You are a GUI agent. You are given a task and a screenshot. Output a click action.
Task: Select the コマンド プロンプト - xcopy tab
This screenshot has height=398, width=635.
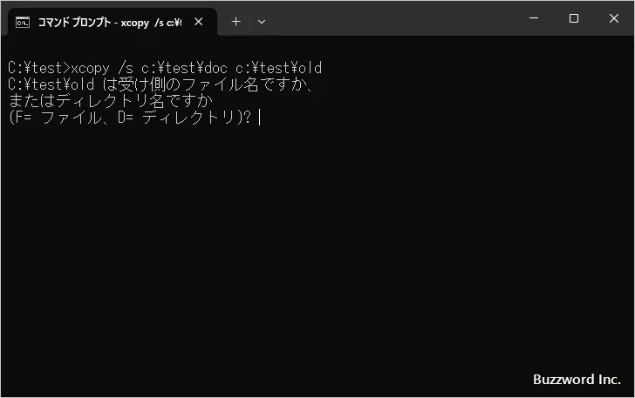click(113, 22)
